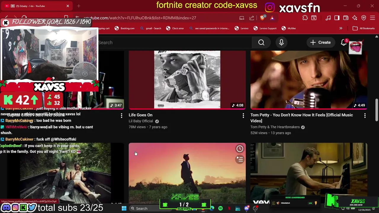The image size is (379, 213).
Task: Expand hidden bookmarks double chevron
Action: [x=341, y=28]
